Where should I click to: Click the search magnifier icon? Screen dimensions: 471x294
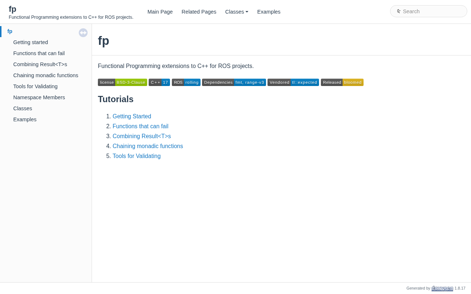399,11
